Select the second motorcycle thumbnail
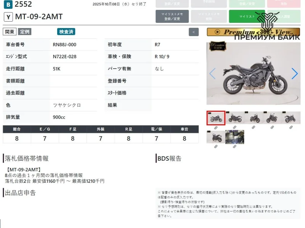The height and width of the screenshot is (228, 305). [235, 118]
